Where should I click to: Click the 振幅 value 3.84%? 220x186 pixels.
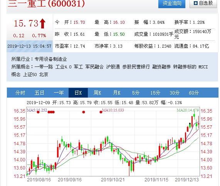click(x=159, y=22)
